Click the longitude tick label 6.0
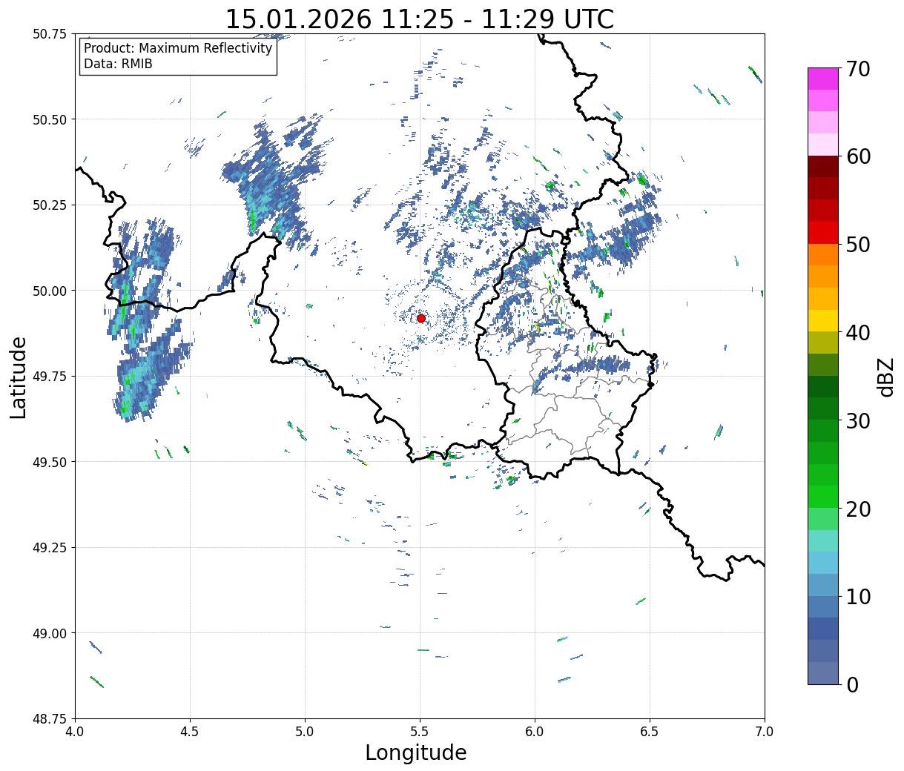The image size is (904, 771). coord(535,732)
